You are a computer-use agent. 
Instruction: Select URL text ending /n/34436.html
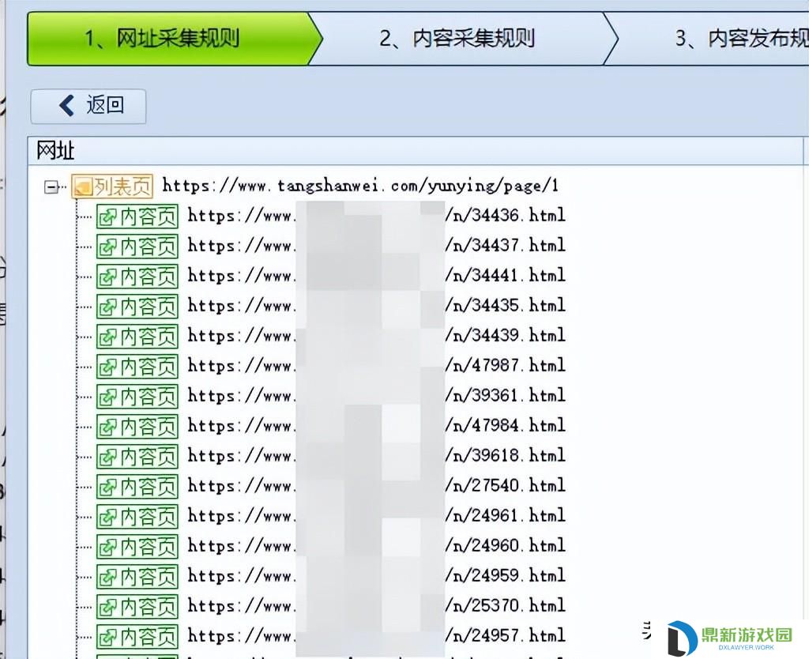pos(377,215)
